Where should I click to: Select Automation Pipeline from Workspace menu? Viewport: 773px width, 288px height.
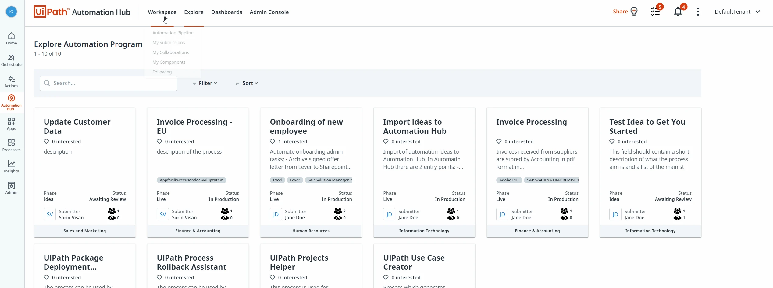(173, 33)
